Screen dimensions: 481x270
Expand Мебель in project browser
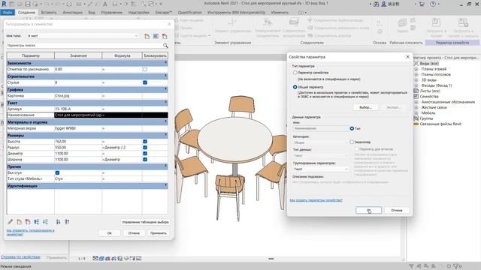coord(416,113)
